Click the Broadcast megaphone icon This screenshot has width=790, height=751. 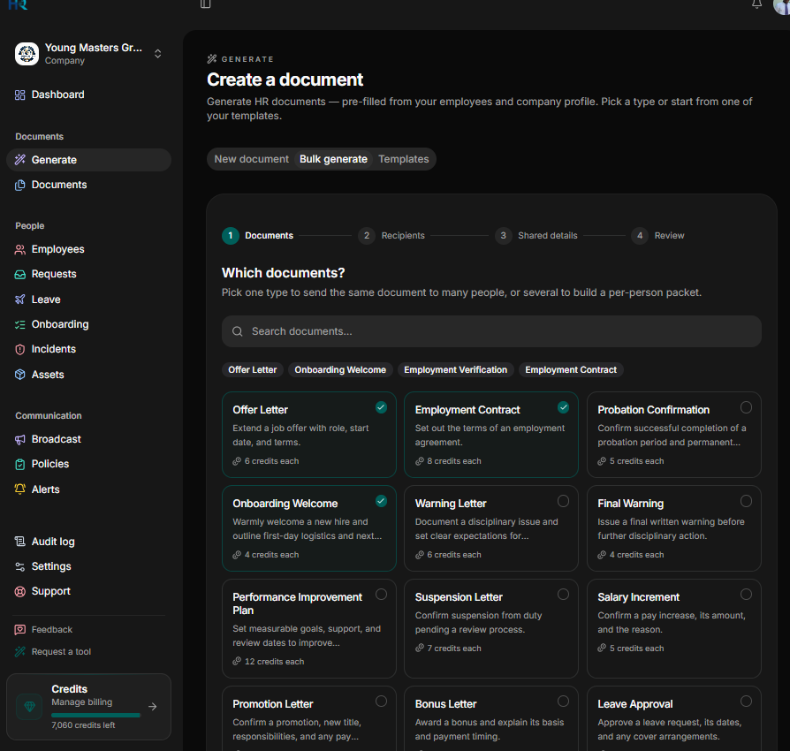19,439
